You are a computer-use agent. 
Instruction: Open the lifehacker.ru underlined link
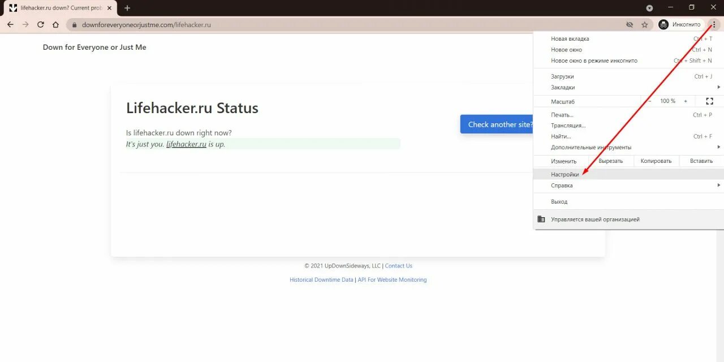click(186, 144)
